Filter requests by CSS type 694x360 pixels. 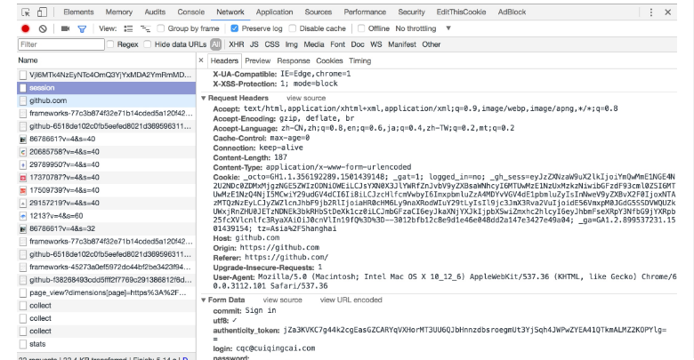click(271, 44)
